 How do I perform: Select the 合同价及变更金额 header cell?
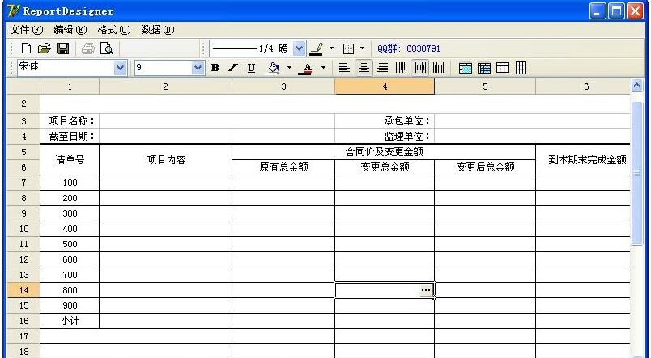[x=384, y=152]
